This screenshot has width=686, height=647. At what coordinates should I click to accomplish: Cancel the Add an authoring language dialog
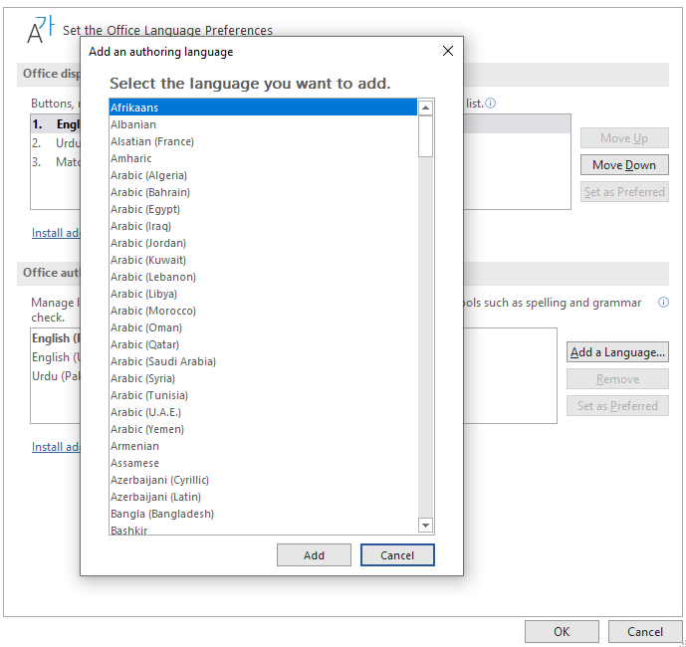[397, 555]
